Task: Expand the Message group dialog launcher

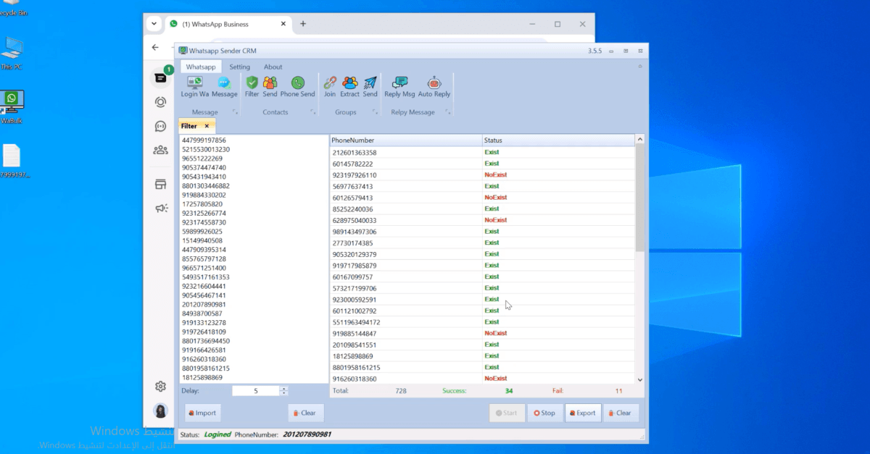Action: pyautogui.click(x=233, y=112)
